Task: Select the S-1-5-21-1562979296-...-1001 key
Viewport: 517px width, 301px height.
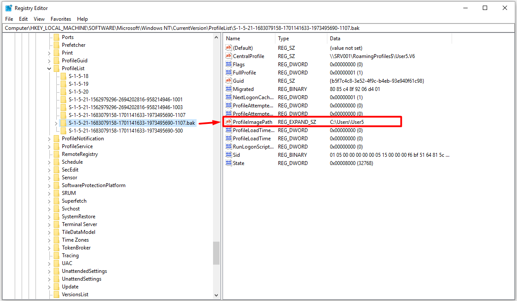Action: (125, 100)
